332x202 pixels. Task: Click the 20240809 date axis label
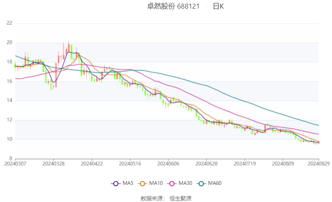coord(283,164)
